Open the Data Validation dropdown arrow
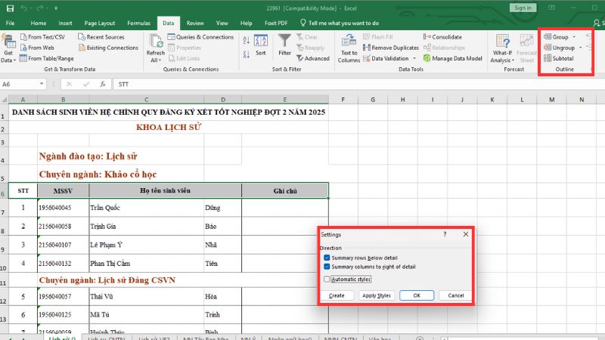605x340 pixels. tap(414, 58)
